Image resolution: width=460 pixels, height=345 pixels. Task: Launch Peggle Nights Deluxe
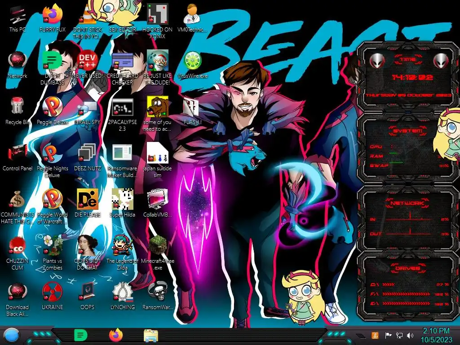point(53,161)
